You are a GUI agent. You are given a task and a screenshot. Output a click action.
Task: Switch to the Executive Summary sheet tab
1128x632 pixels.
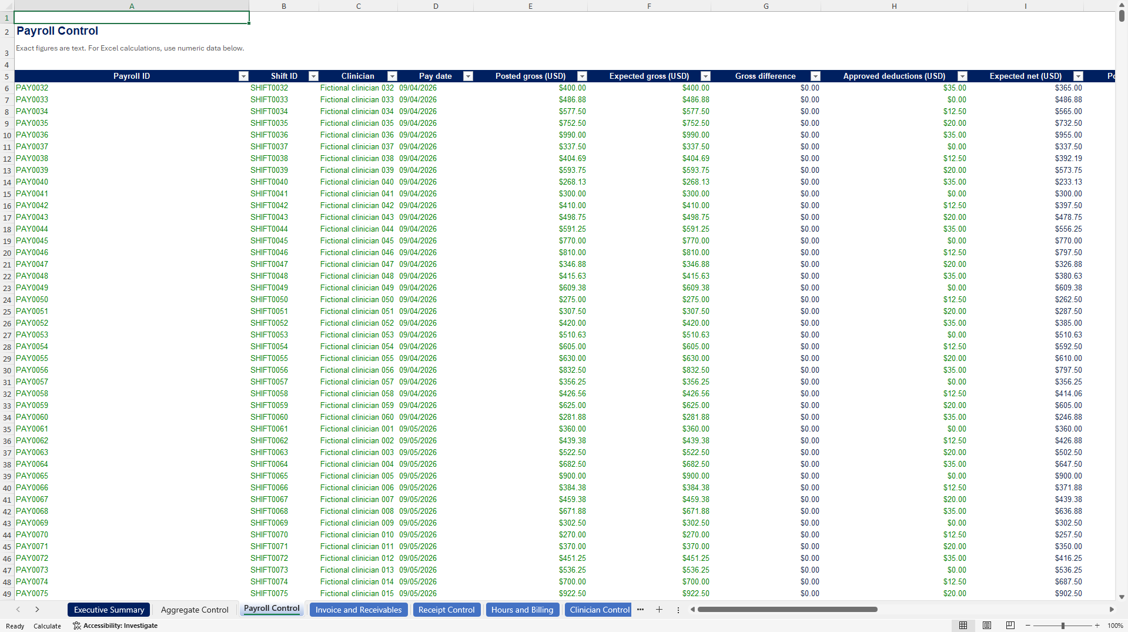pos(109,610)
